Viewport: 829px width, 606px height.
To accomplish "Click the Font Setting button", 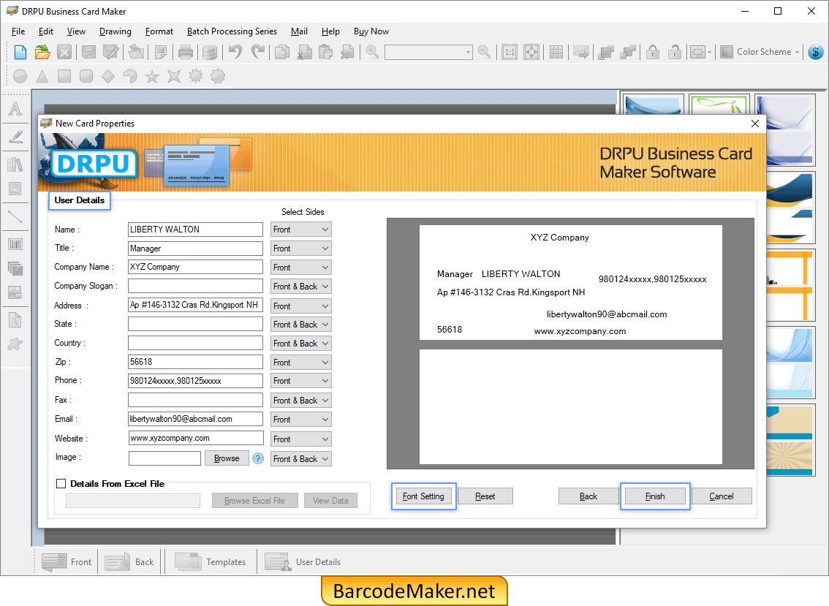I will [423, 496].
